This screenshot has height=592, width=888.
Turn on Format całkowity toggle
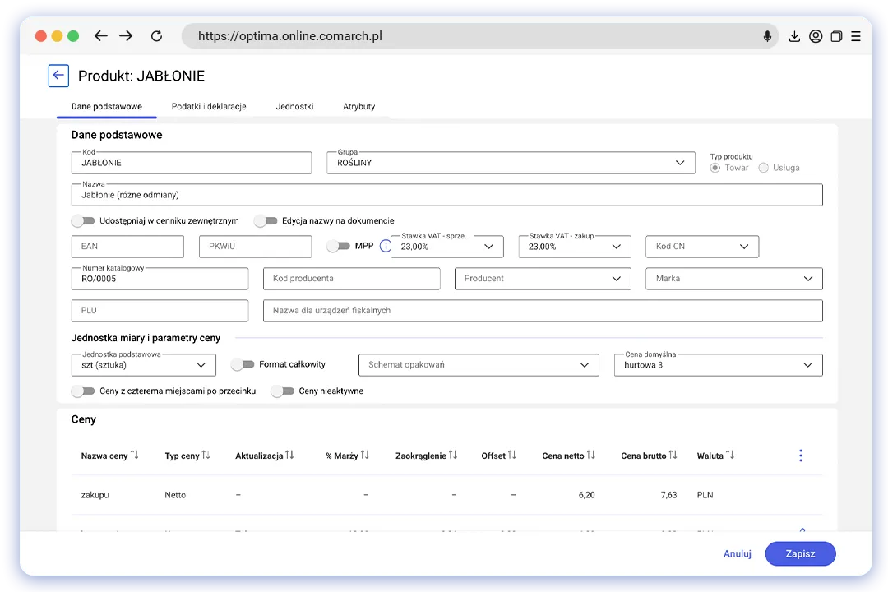242,364
